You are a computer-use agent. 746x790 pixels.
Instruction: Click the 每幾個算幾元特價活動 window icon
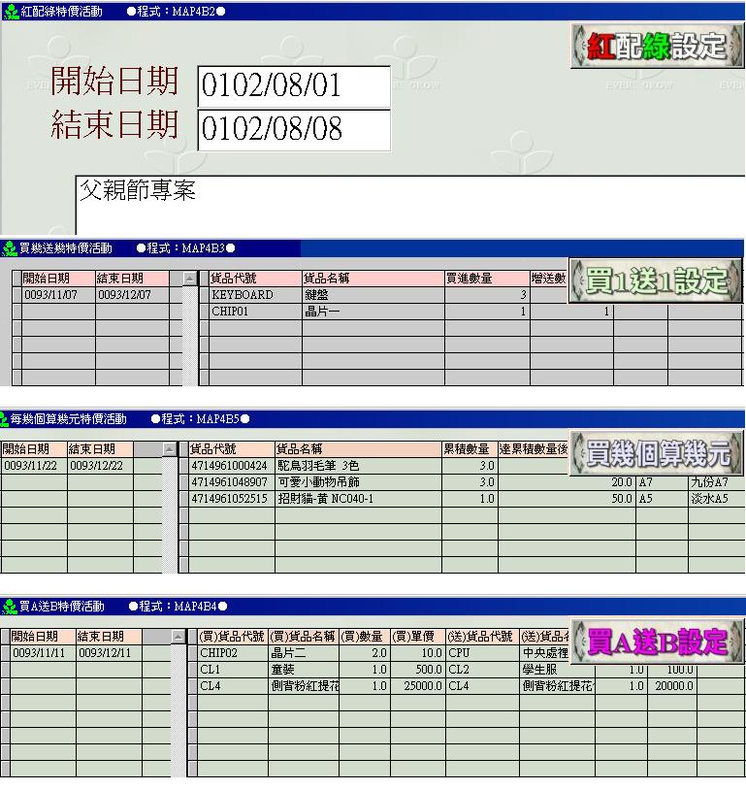(5, 419)
